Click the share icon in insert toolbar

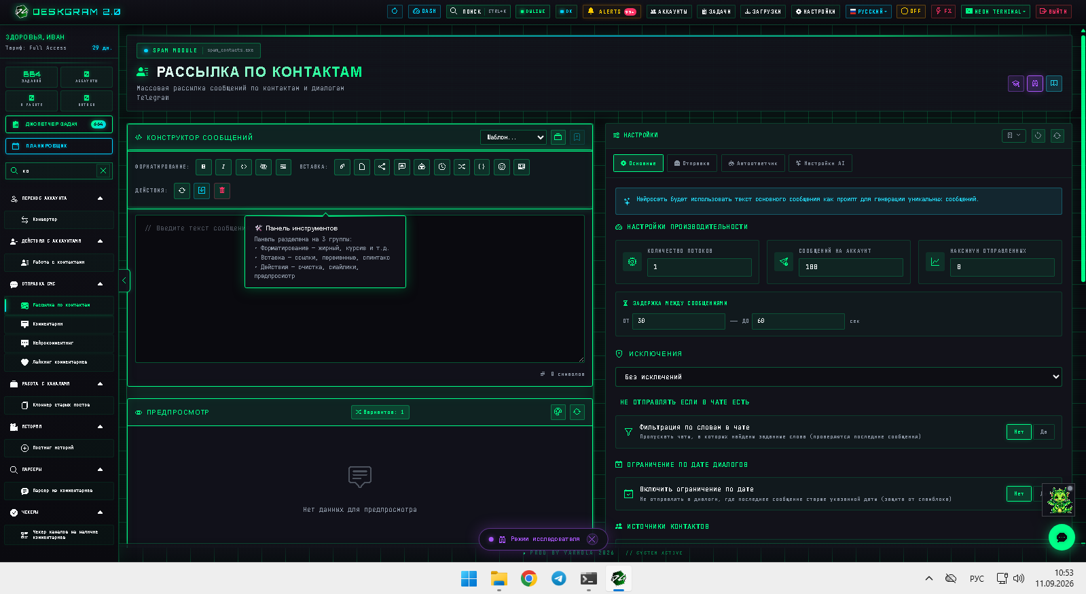click(382, 167)
